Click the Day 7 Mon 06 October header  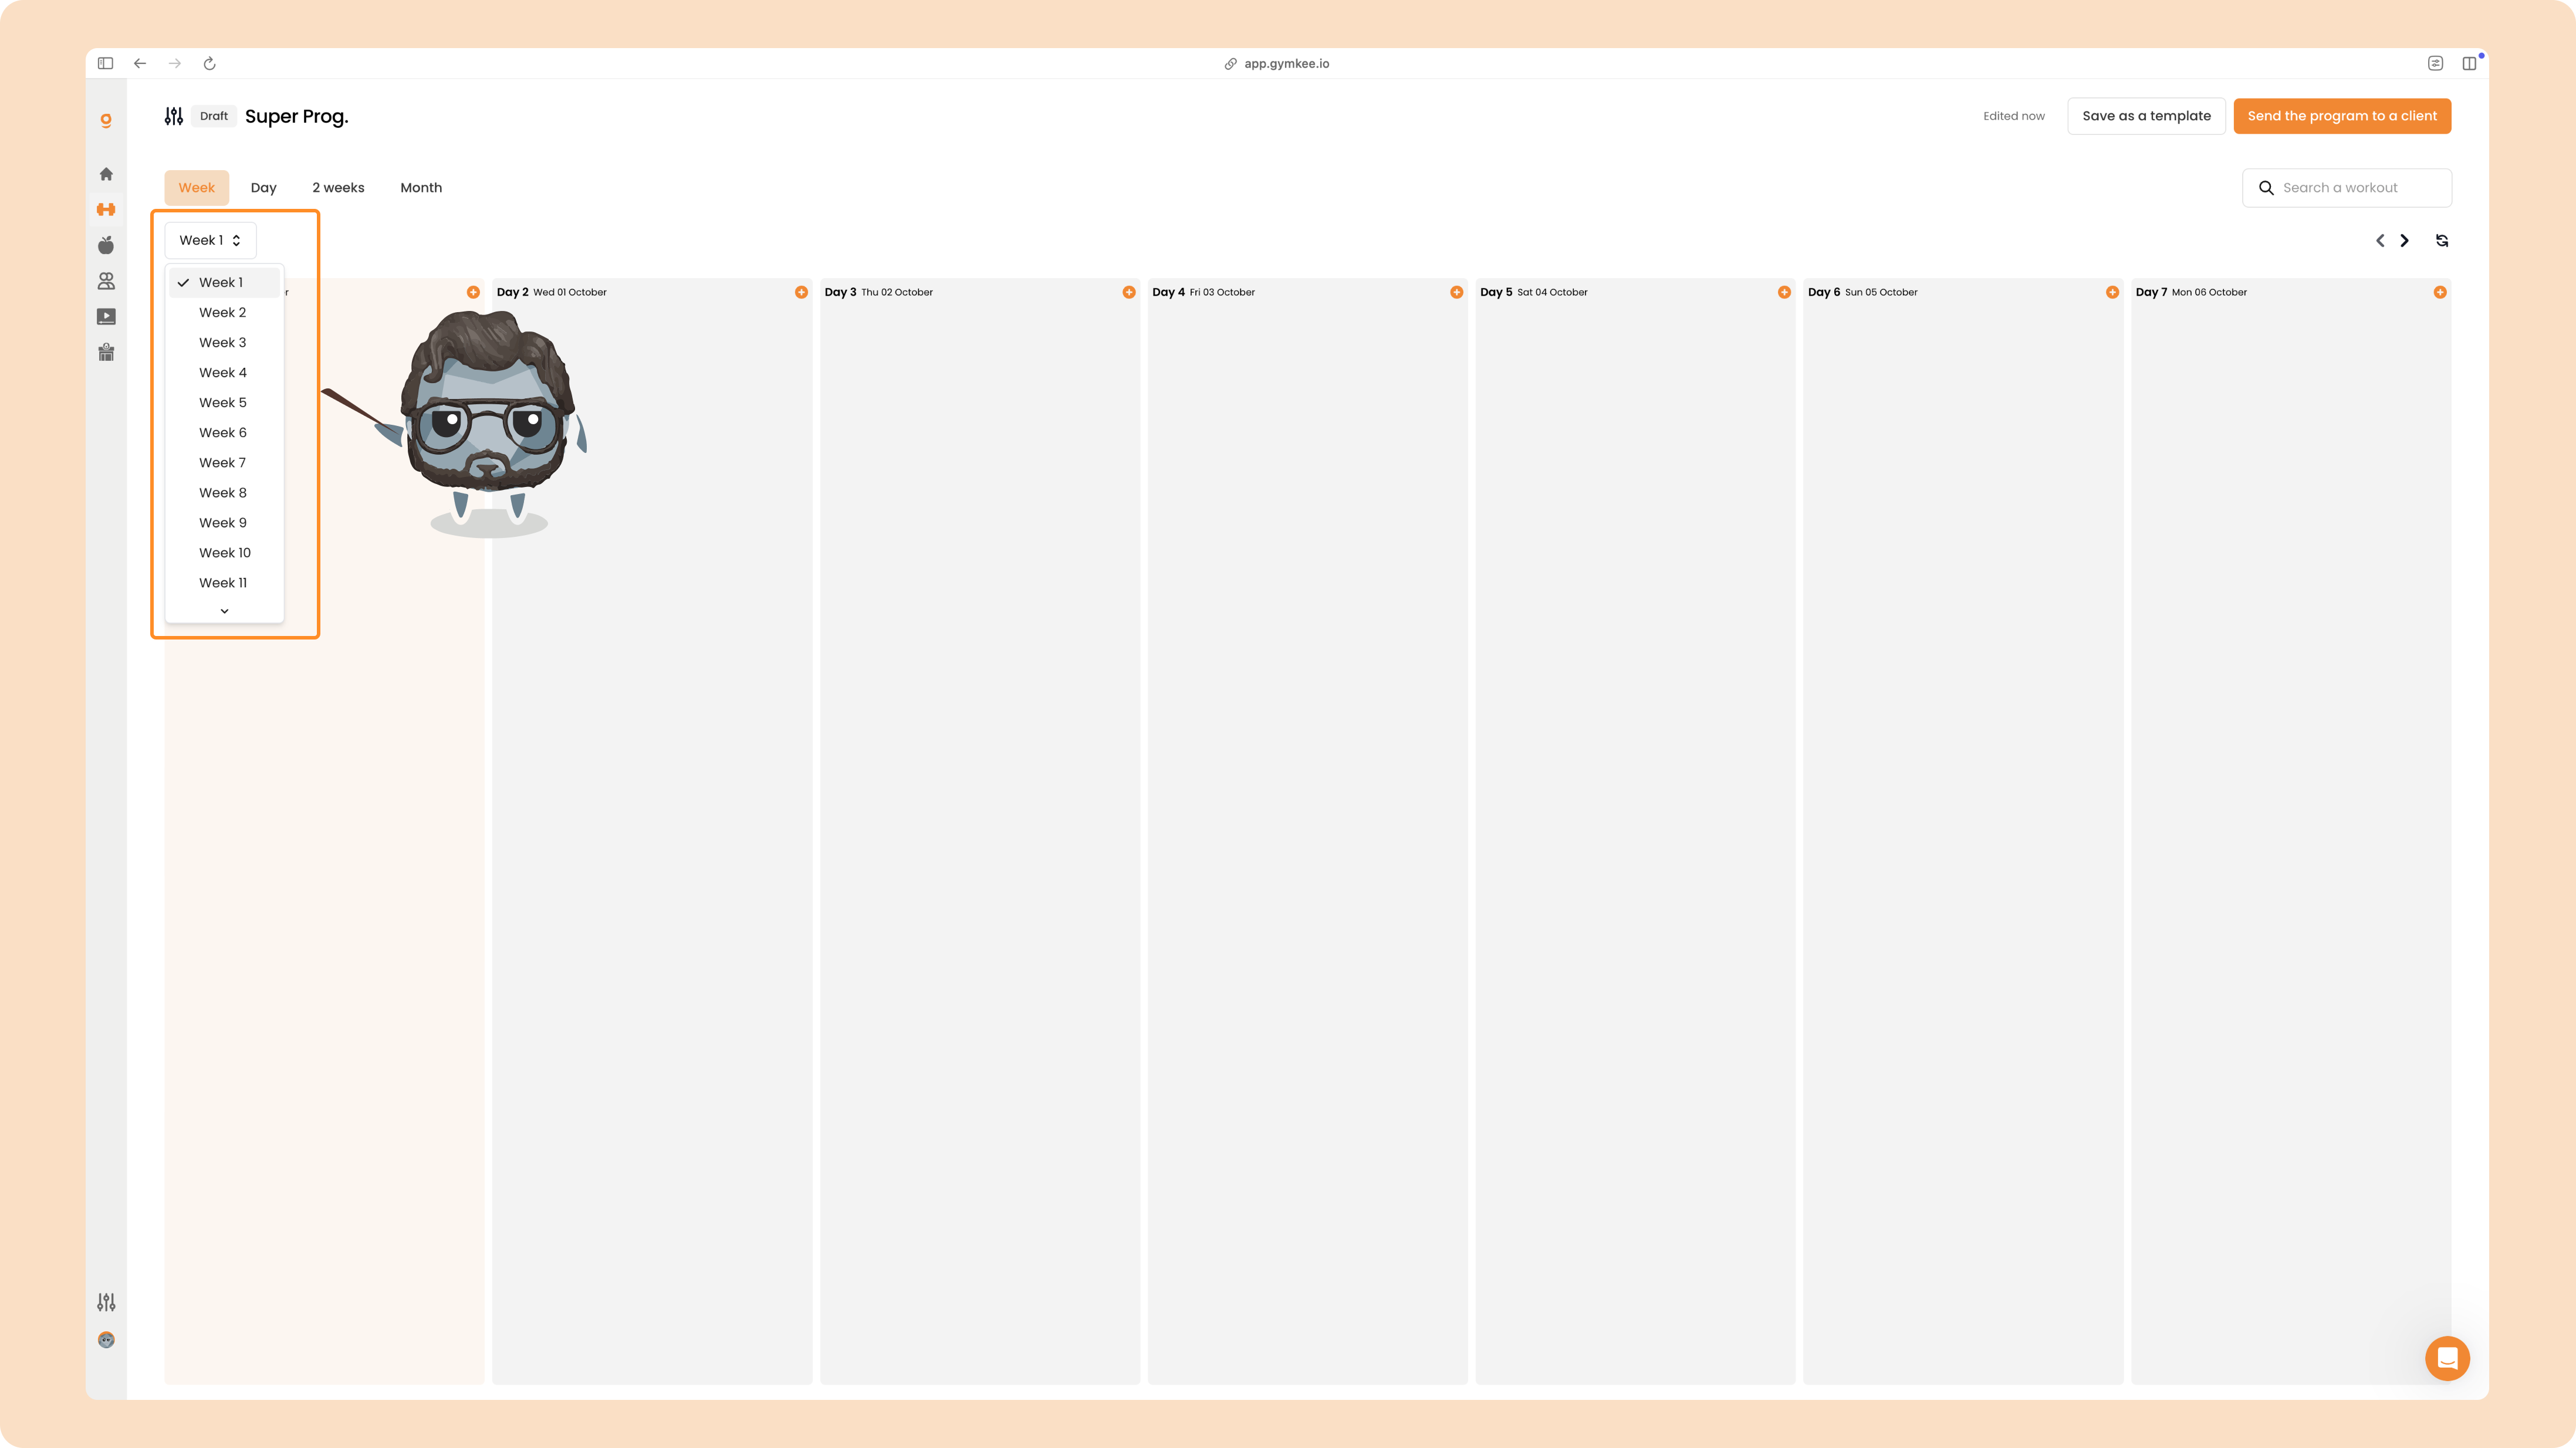(2191, 292)
